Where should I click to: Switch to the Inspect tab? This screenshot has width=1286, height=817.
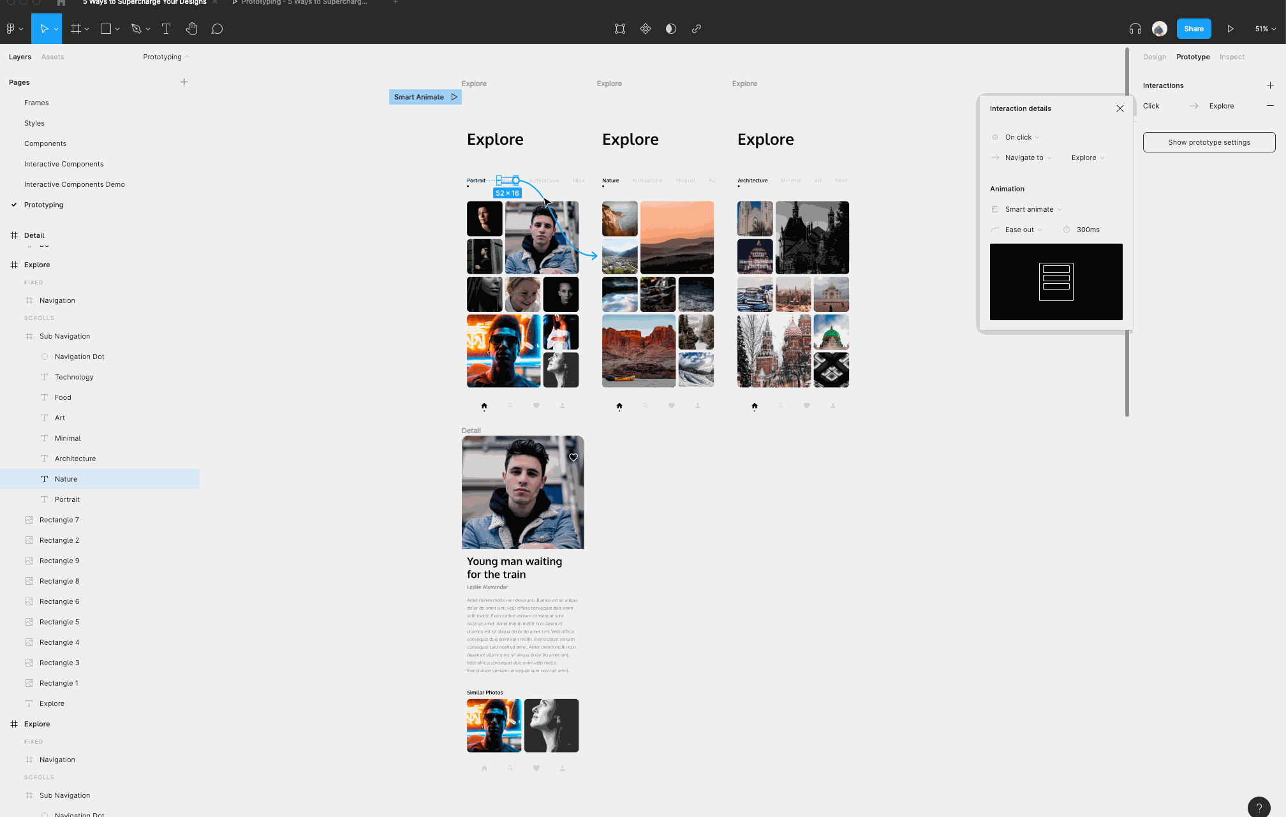click(x=1232, y=57)
